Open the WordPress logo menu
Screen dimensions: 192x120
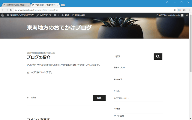coord(3,15)
